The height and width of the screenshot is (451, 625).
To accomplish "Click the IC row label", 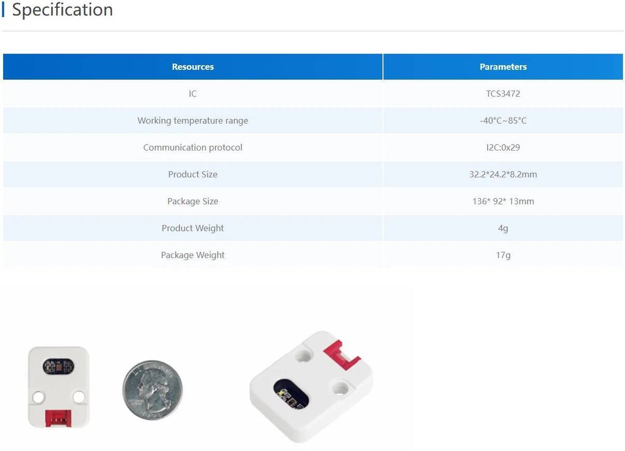I will click(x=193, y=94).
